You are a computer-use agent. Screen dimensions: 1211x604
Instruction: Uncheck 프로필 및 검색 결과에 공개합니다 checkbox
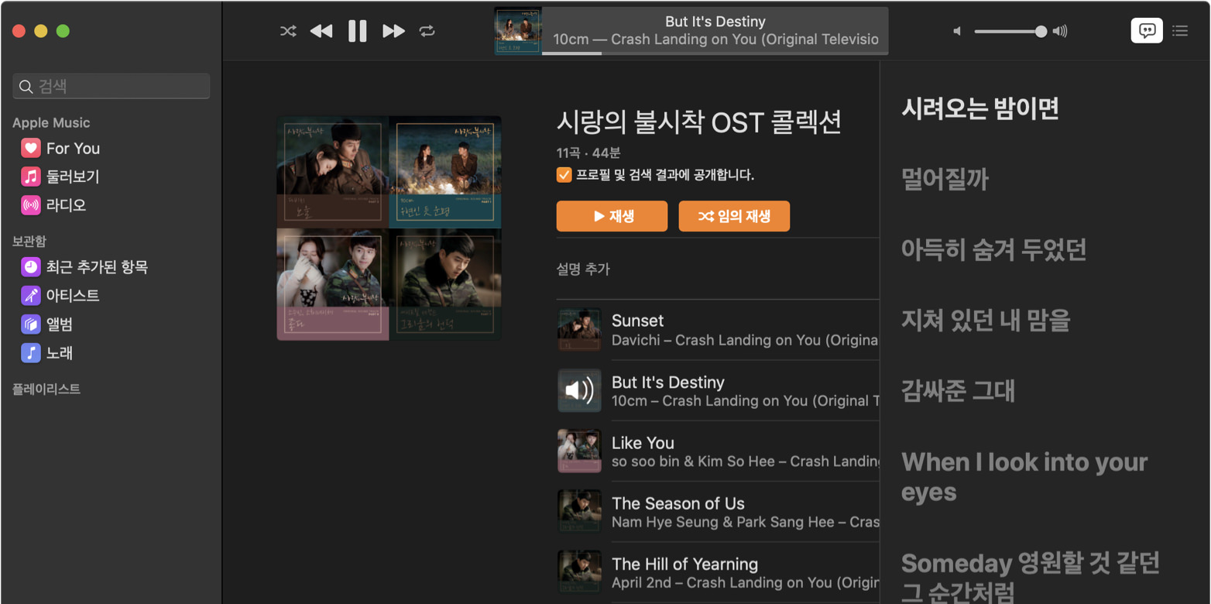[x=564, y=175]
